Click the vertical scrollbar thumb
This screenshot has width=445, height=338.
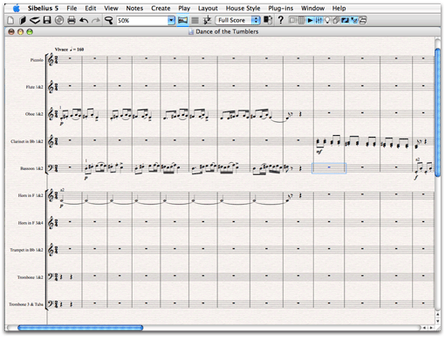438,112
